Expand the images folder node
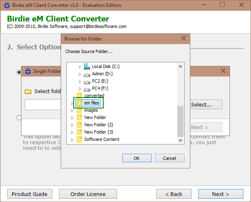This screenshot has height=202, width=251. 72,111
